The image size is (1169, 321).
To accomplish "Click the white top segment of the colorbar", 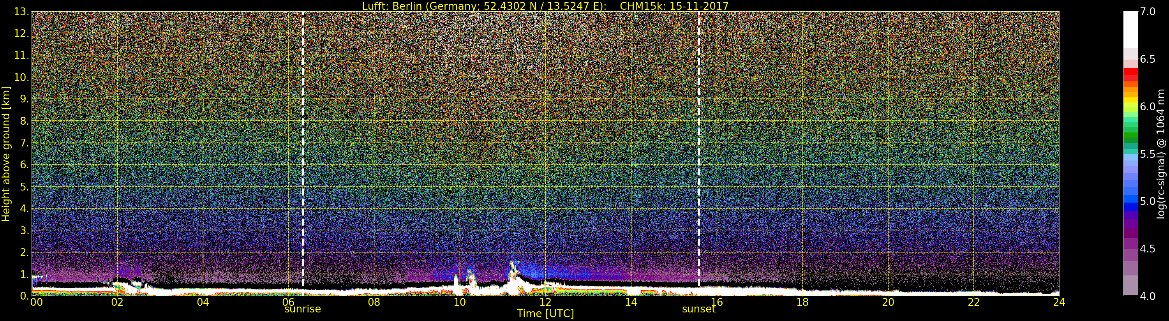I will click(x=1130, y=30).
